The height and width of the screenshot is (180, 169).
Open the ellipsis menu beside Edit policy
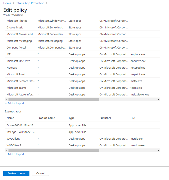(x=34, y=10)
